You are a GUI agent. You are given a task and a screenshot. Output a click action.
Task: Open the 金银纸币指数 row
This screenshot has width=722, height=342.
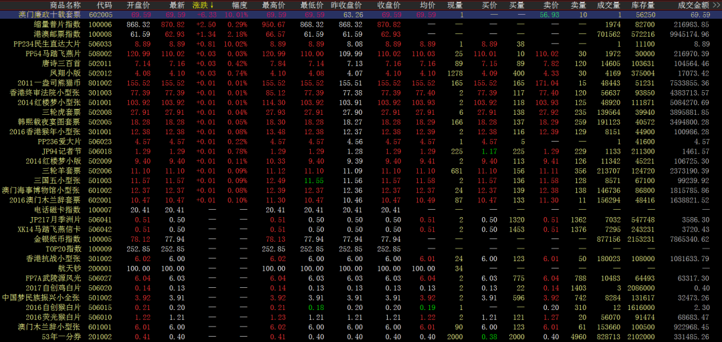coord(361,239)
